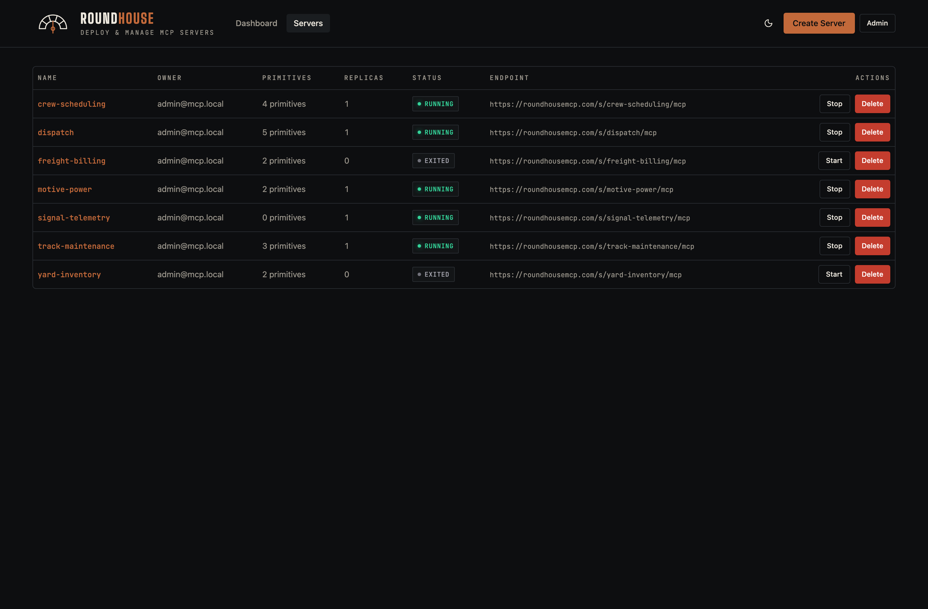Click the replica count for motive-power
The width and height of the screenshot is (928, 609).
[x=347, y=189]
